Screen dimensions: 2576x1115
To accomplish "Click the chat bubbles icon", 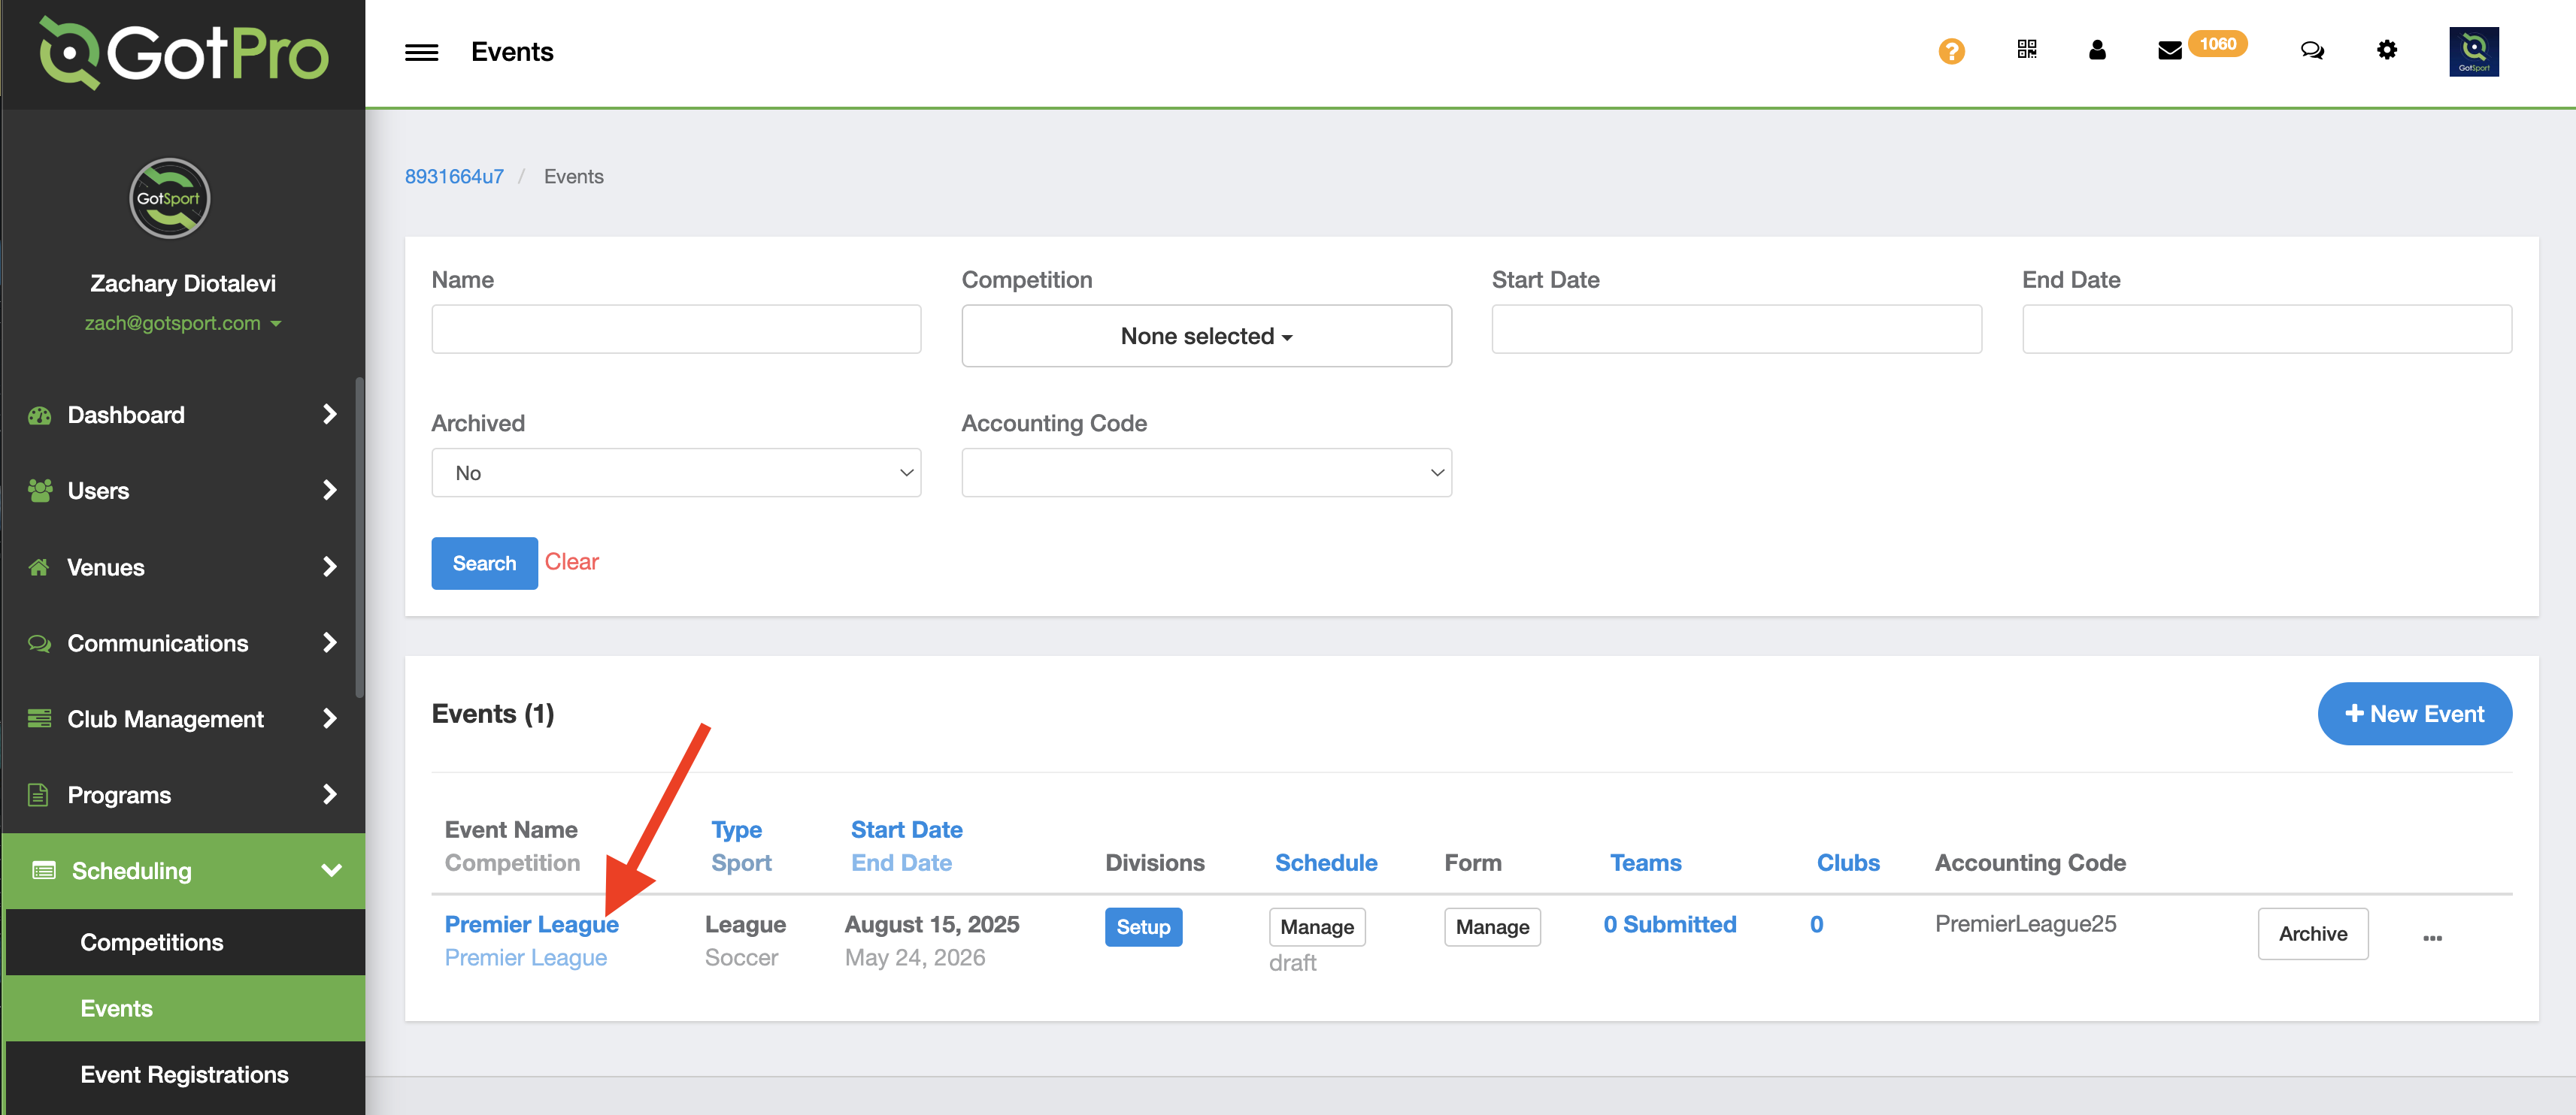I will coord(2311,50).
